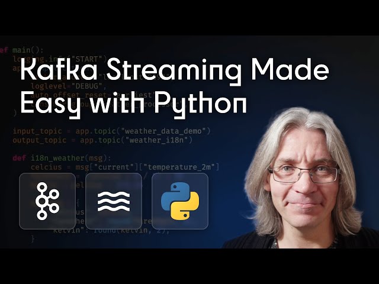The height and width of the screenshot is (284, 379).
Task: Click the Kafka logo tile
Action: tap(47, 201)
